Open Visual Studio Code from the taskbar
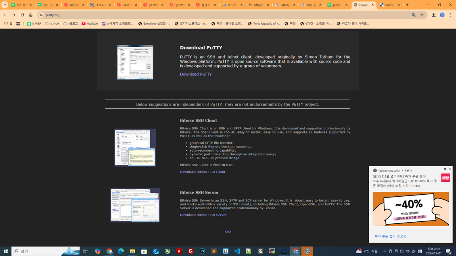456x256 pixels. click(237, 251)
